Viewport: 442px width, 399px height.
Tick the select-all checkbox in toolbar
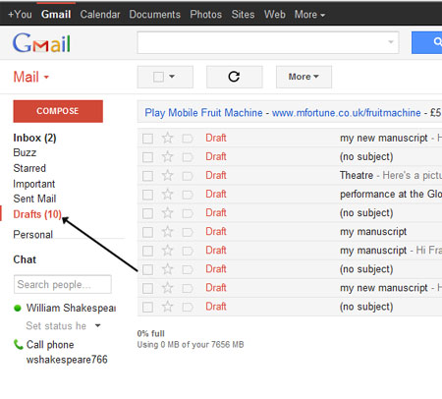[x=158, y=77]
